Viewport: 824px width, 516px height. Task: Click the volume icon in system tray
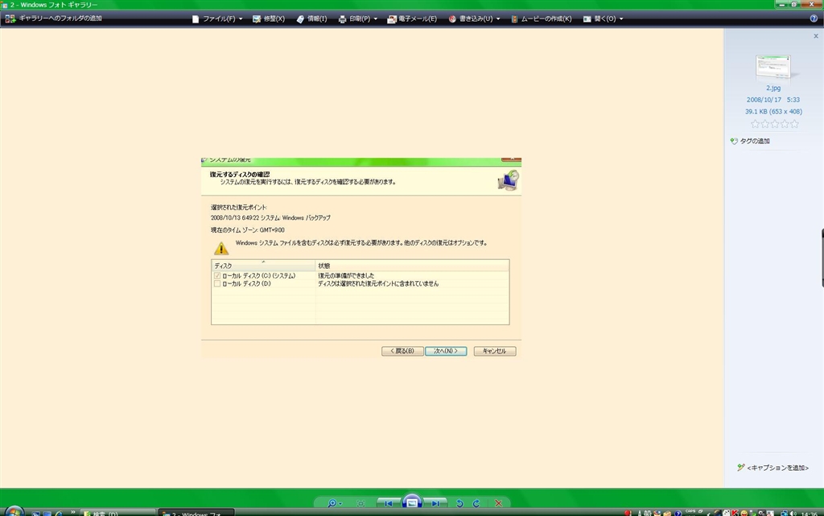793,514
